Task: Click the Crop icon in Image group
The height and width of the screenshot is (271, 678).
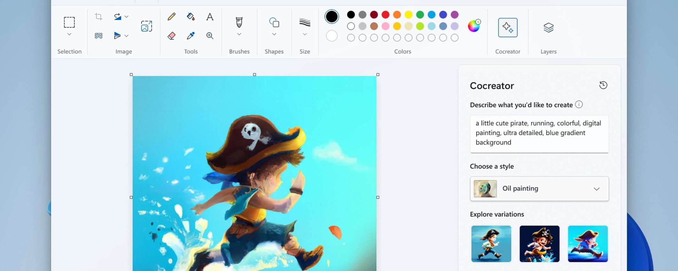Action: (99, 17)
